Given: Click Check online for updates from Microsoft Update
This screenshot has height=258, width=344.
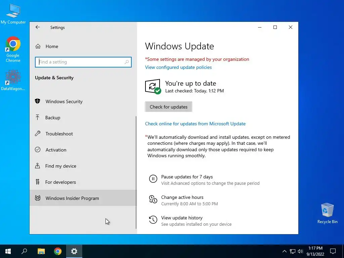Looking at the screenshot, I should [195, 124].
